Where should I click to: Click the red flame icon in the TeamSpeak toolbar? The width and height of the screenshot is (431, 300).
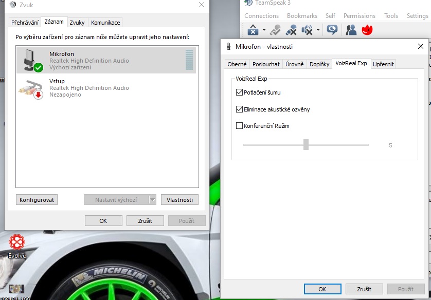pos(367,30)
